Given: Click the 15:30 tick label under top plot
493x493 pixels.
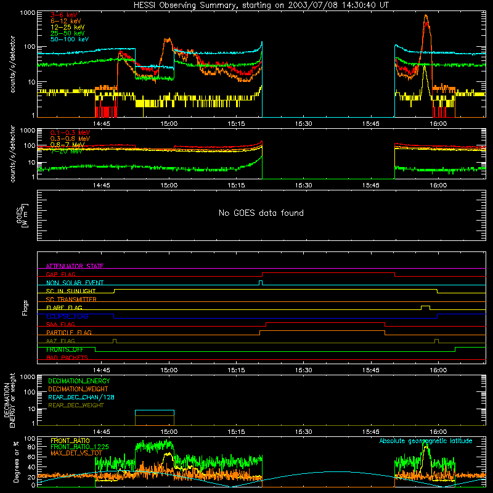Looking at the screenshot, I should [303, 124].
